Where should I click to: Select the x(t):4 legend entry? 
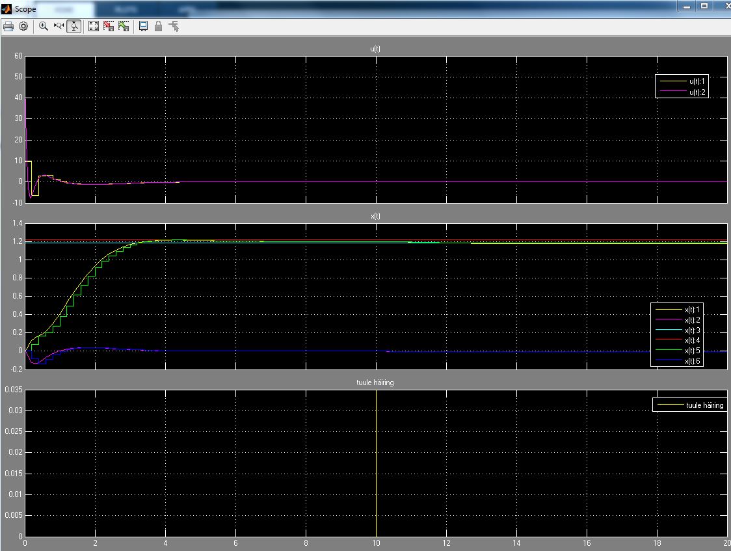point(678,340)
